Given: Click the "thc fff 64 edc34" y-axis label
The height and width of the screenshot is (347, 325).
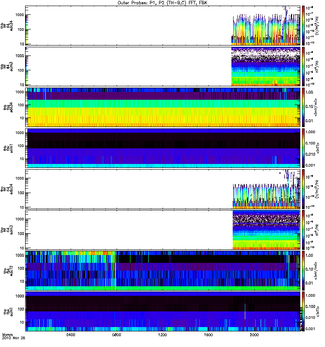Looking at the screenshot, I should (7, 189).
